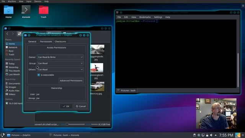
Task: Select the Pictures : bash Konsole tab
Action: (x=127, y=90)
